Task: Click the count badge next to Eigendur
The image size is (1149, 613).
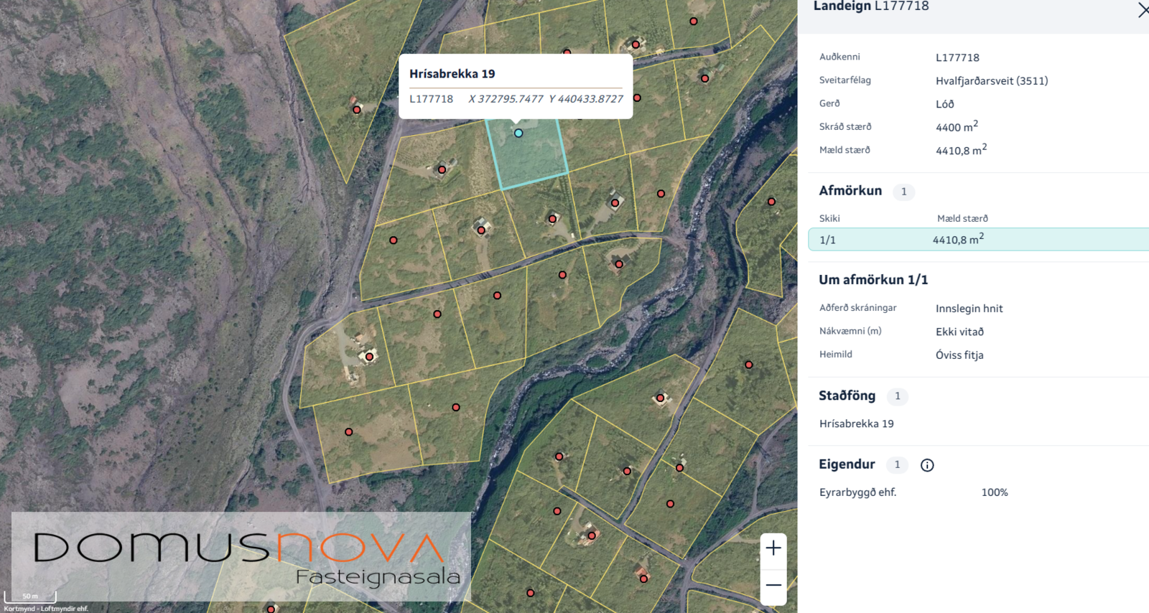Action: pos(897,465)
